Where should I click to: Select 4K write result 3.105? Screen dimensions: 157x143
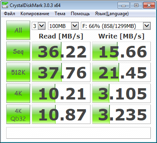[121, 93]
